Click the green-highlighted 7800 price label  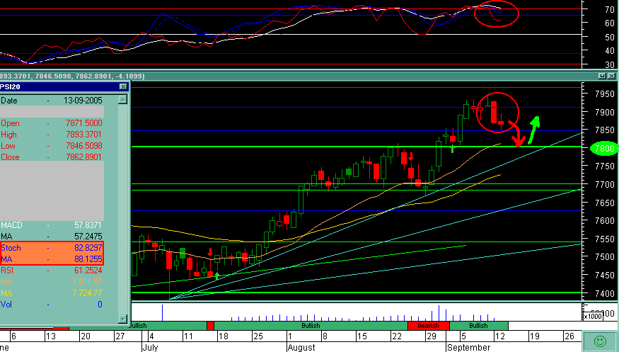coord(604,149)
